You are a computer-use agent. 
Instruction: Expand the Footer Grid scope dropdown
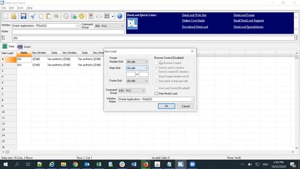(x=146, y=81)
